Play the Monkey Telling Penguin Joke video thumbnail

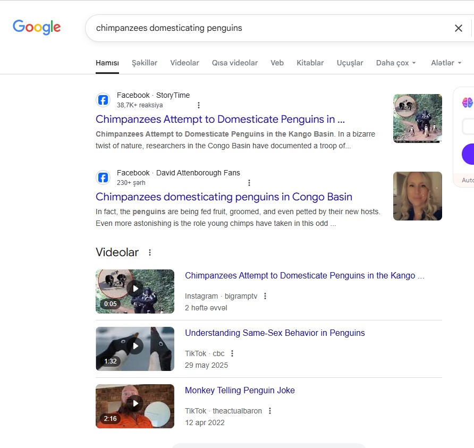(x=135, y=405)
